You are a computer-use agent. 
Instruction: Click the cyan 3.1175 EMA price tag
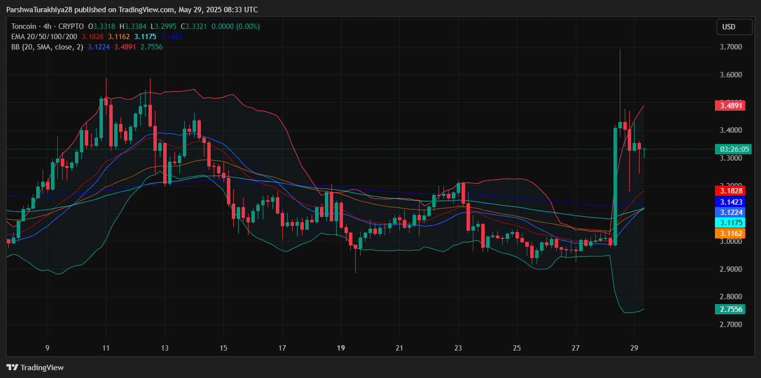click(x=730, y=223)
